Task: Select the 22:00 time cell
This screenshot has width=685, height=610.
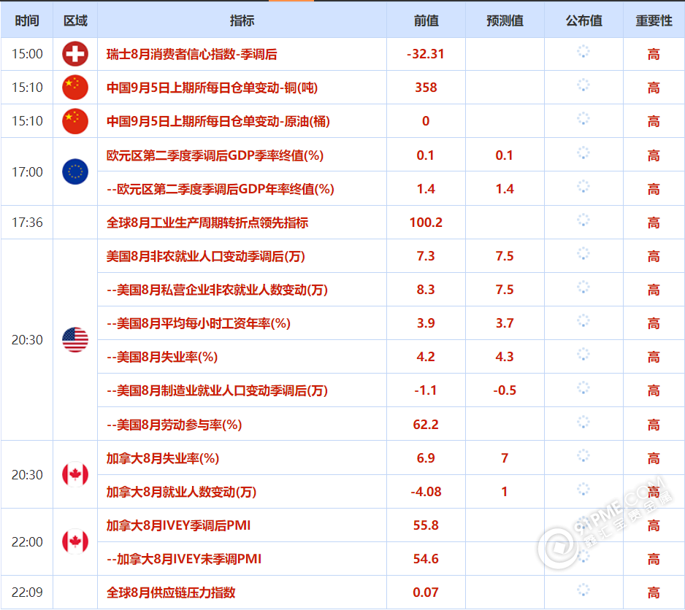Action: point(27,542)
